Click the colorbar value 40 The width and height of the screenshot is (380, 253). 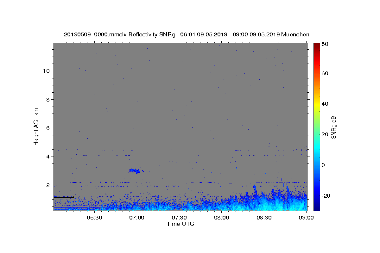[325, 104]
